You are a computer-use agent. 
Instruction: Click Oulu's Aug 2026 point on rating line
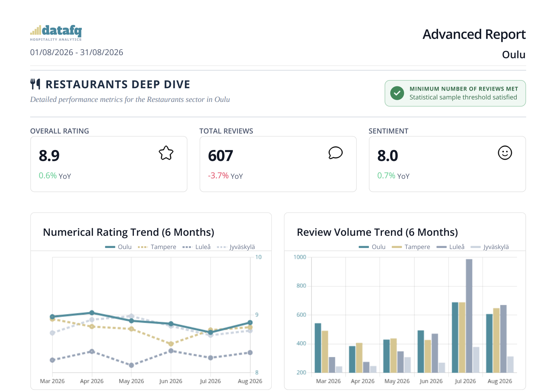pyautogui.click(x=250, y=322)
